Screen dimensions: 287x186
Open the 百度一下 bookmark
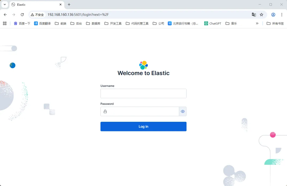coord(22,23)
